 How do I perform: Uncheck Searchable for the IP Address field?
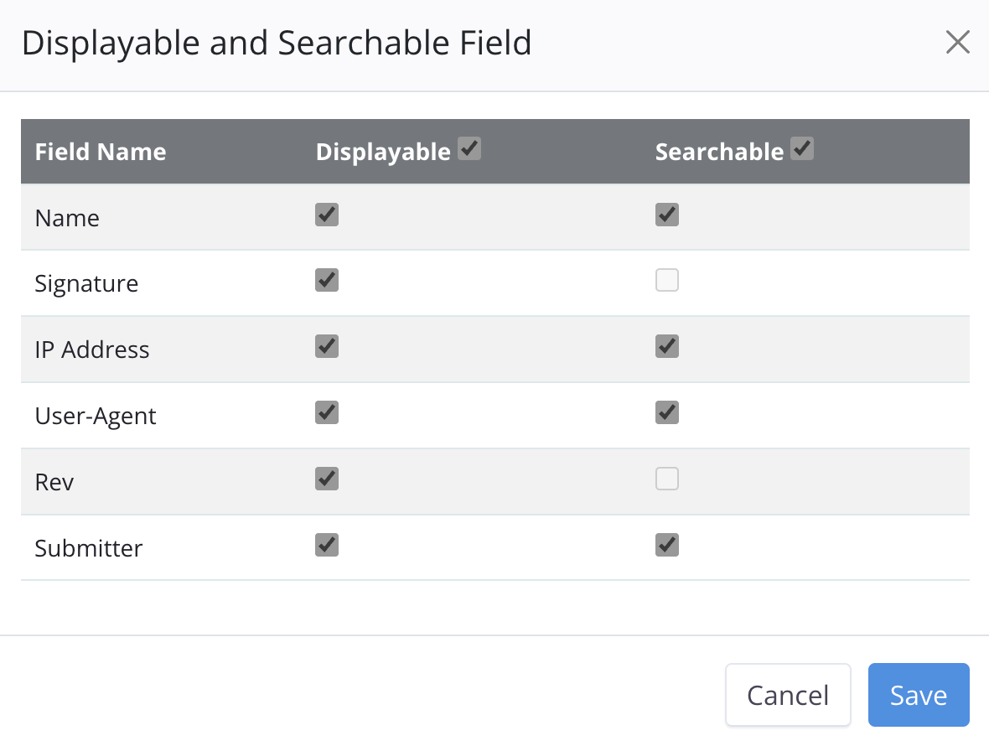(x=667, y=346)
